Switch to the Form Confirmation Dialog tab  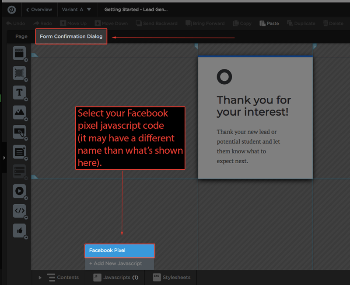coord(71,37)
